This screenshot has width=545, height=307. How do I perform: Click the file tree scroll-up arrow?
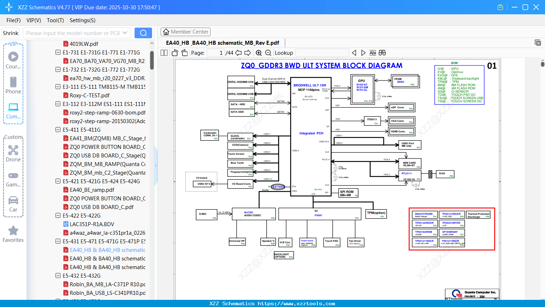pyautogui.click(x=152, y=43)
